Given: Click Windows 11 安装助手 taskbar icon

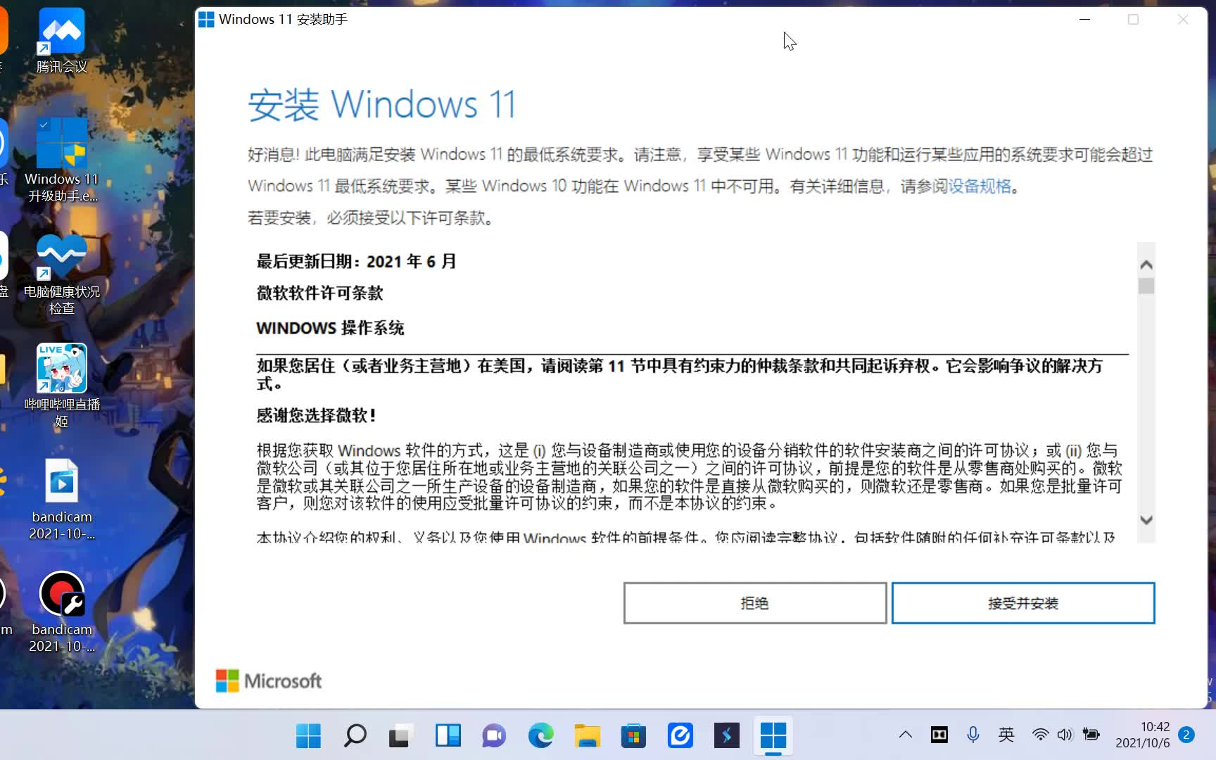Looking at the screenshot, I should click(773, 735).
